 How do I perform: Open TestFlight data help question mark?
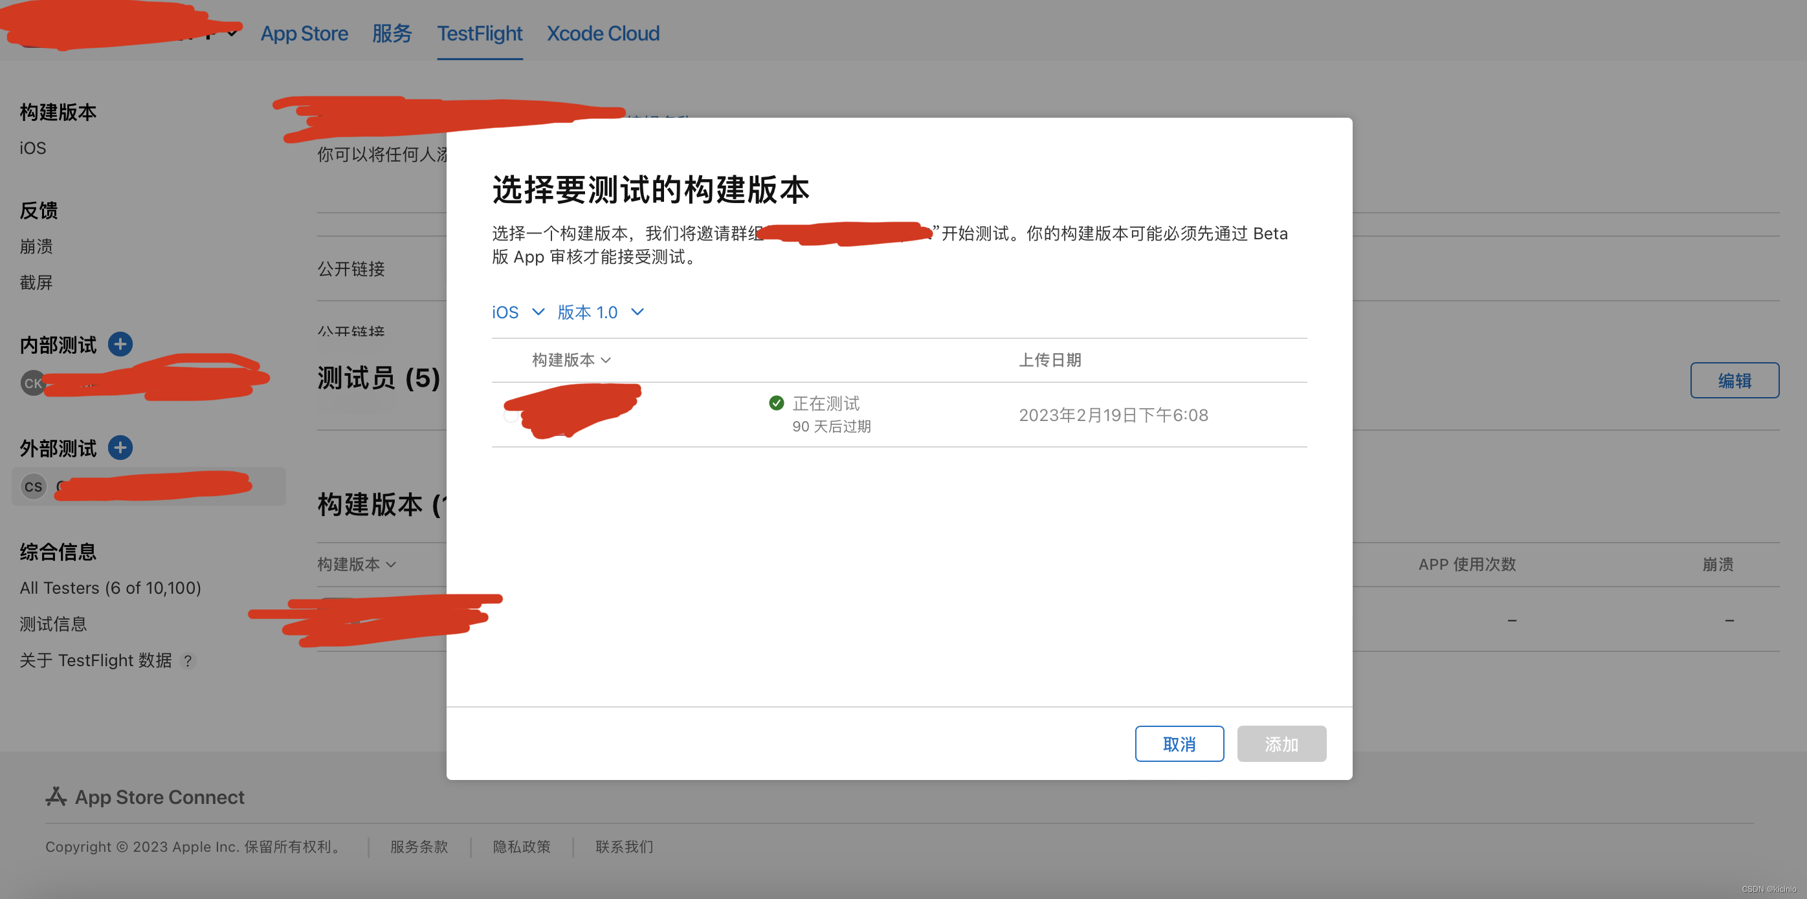(187, 660)
